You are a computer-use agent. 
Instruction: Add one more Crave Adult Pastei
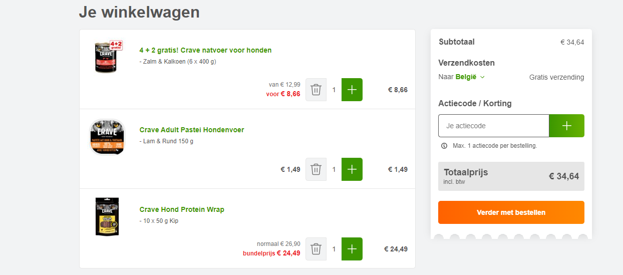click(352, 169)
